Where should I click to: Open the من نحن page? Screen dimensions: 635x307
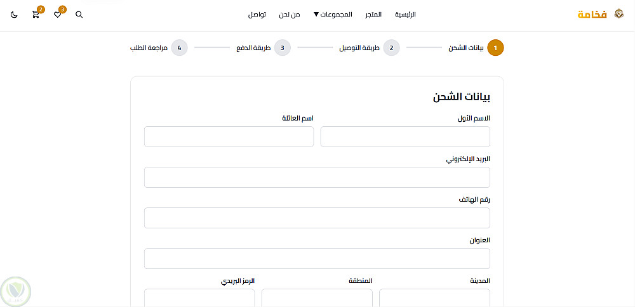[x=290, y=15]
